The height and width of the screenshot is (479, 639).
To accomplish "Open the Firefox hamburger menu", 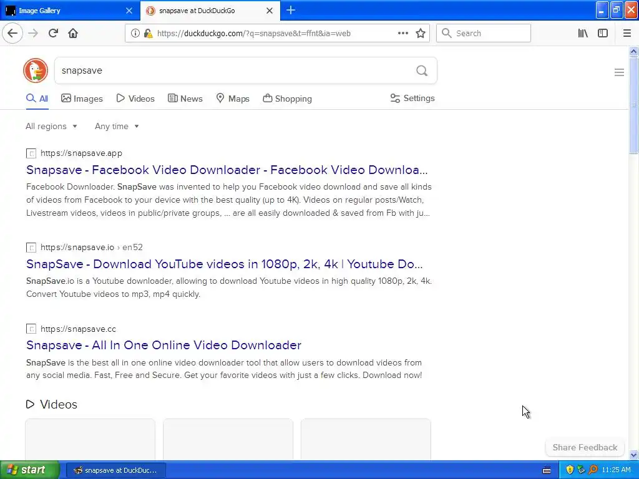I will coord(627,34).
